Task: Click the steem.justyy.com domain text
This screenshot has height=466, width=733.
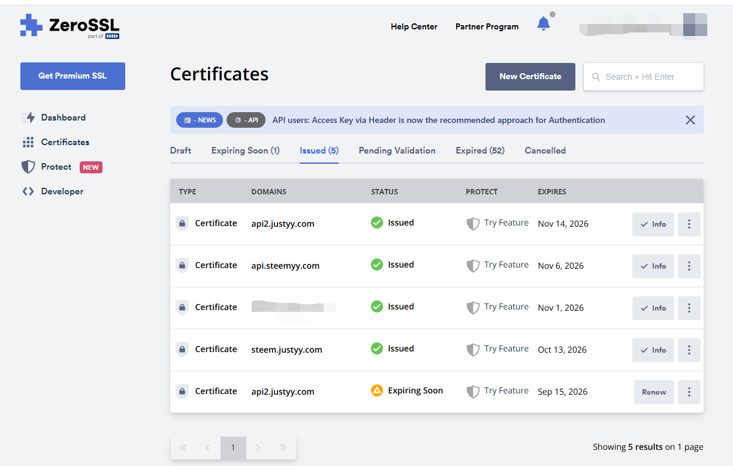Action: (x=286, y=350)
